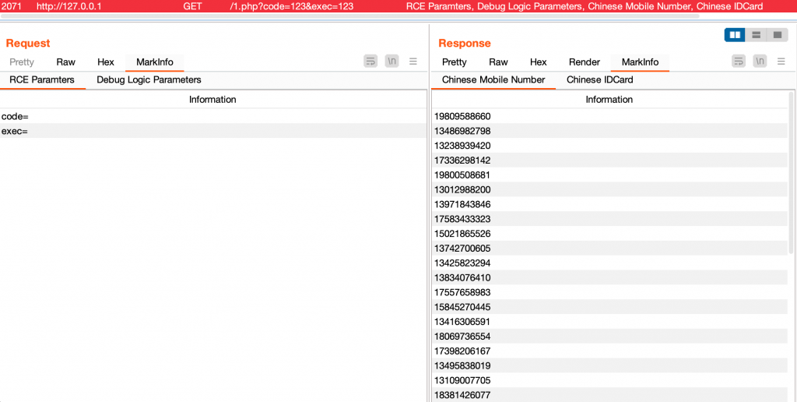Open the Render tab in Response
797x402 pixels.
pyautogui.click(x=585, y=62)
